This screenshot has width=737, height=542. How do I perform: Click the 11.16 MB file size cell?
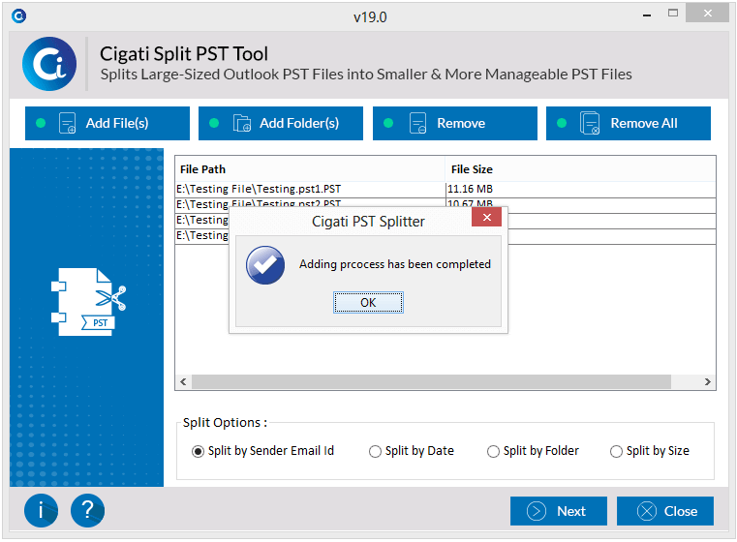[580, 190]
